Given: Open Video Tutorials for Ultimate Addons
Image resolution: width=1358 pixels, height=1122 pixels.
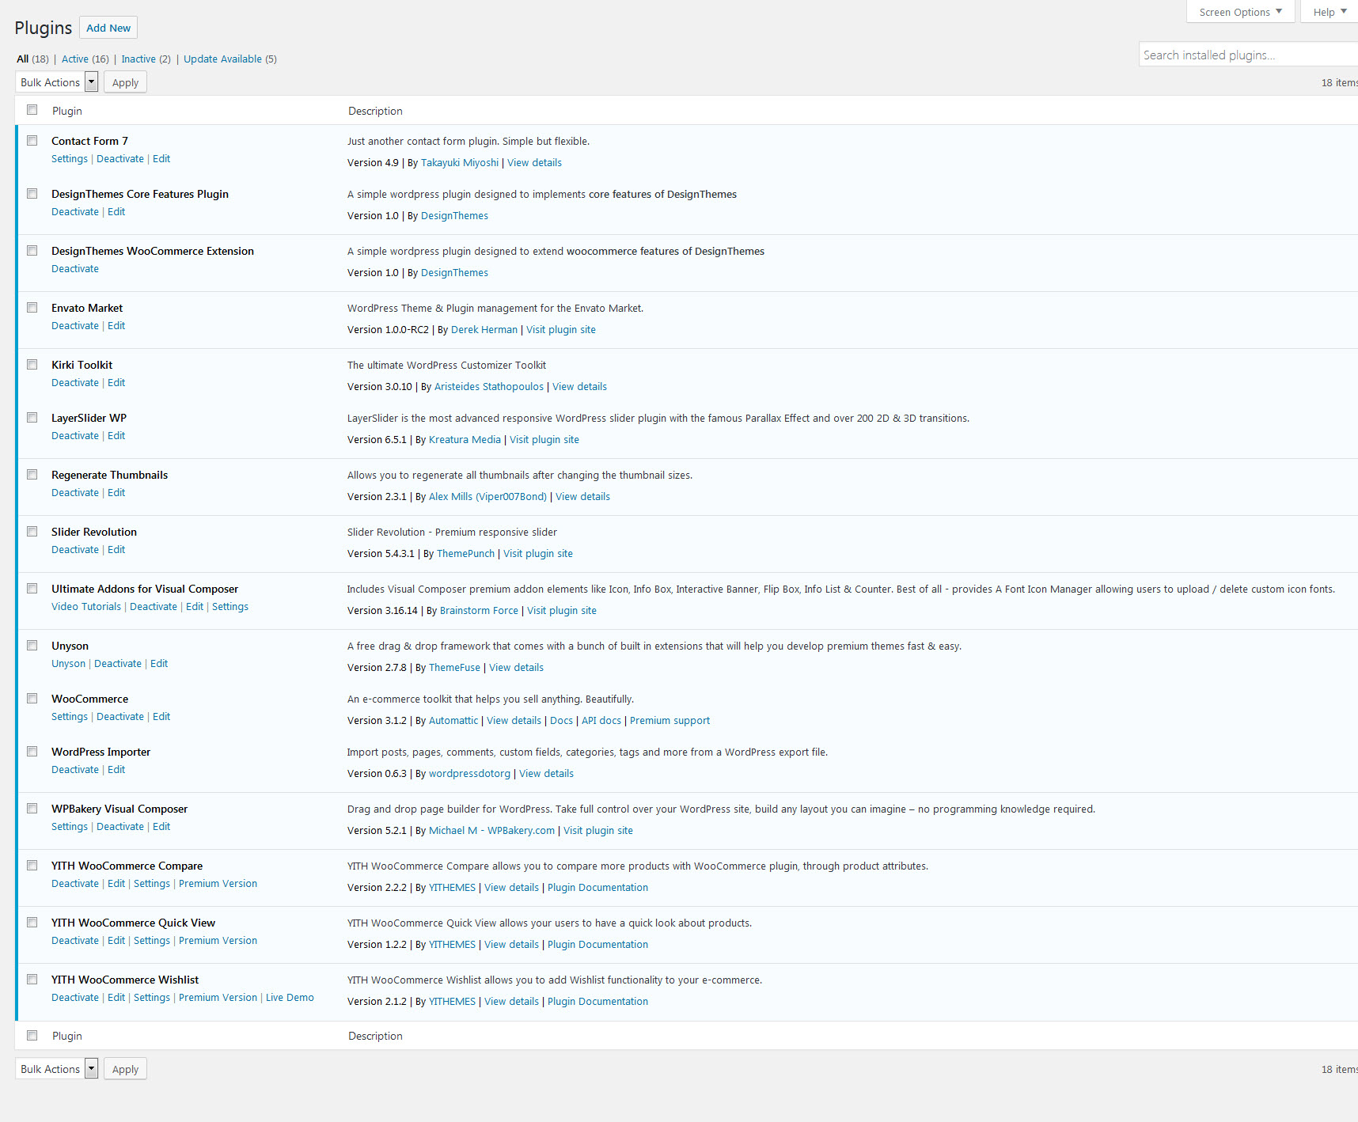Looking at the screenshot, I should (x=86, y=607).
